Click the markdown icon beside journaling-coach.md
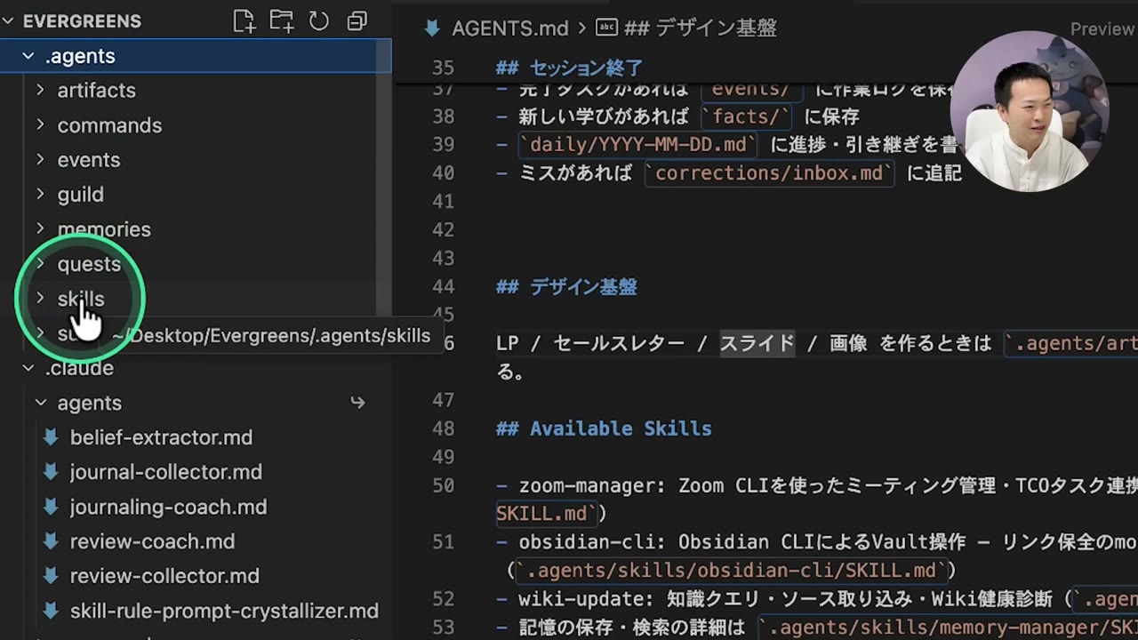Image resolution: width=1138 pixels, height=640 pixels. 52,507
